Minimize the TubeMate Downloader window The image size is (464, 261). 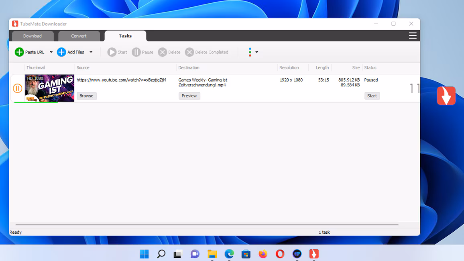point(376,24)
